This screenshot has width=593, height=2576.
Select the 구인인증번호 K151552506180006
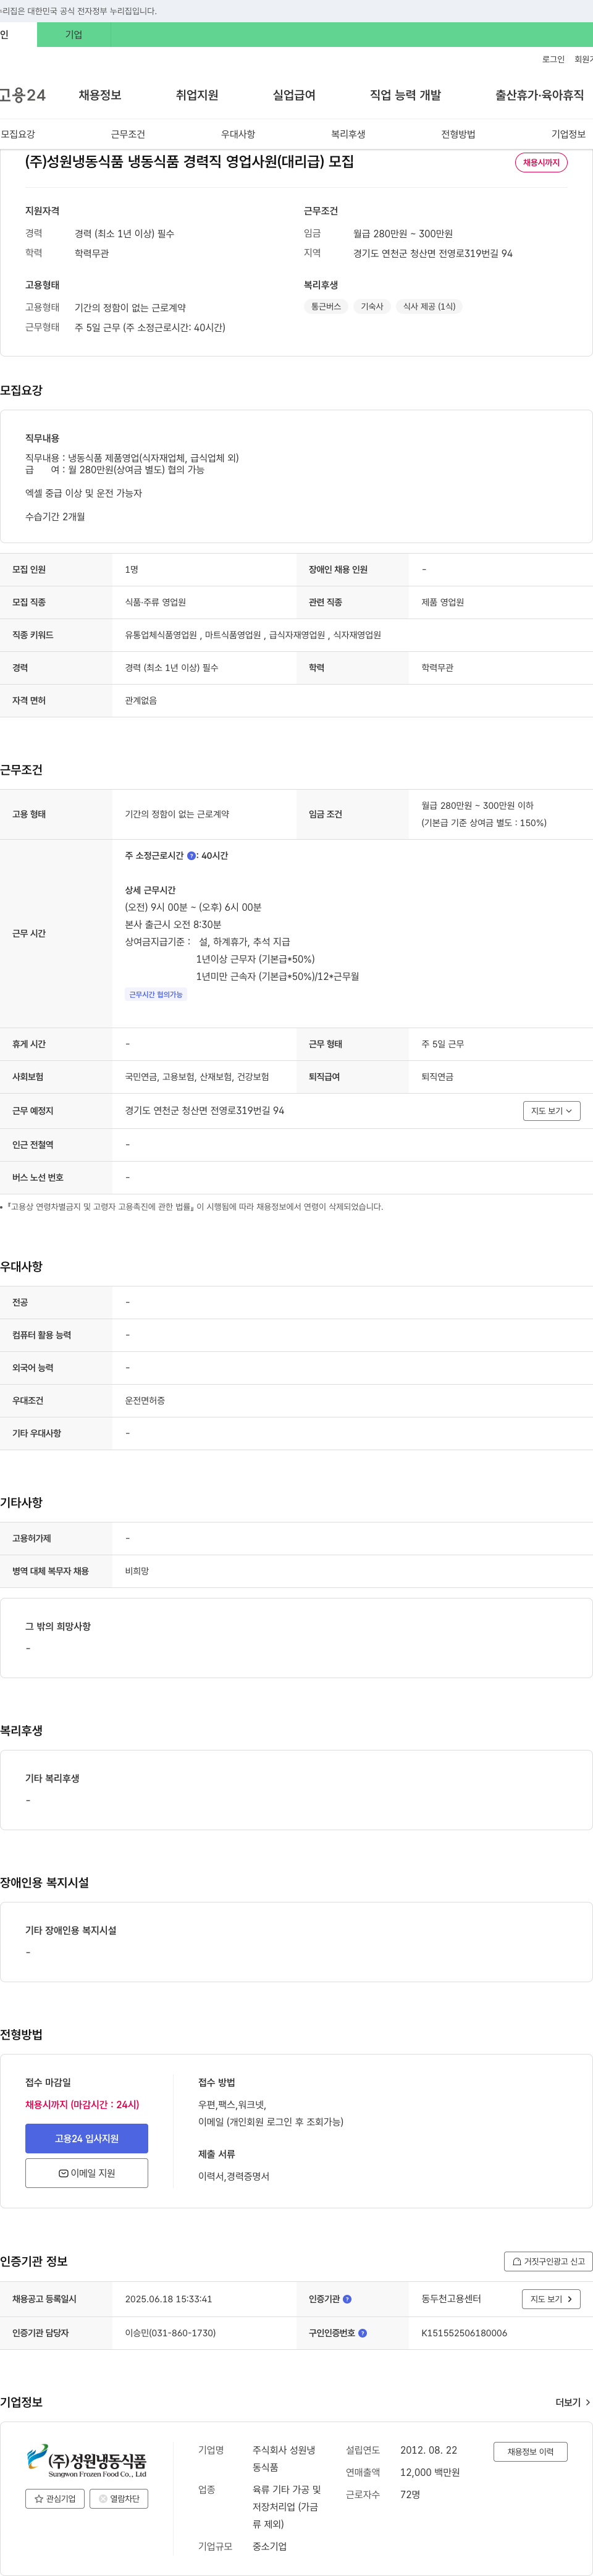[464, 2333]
